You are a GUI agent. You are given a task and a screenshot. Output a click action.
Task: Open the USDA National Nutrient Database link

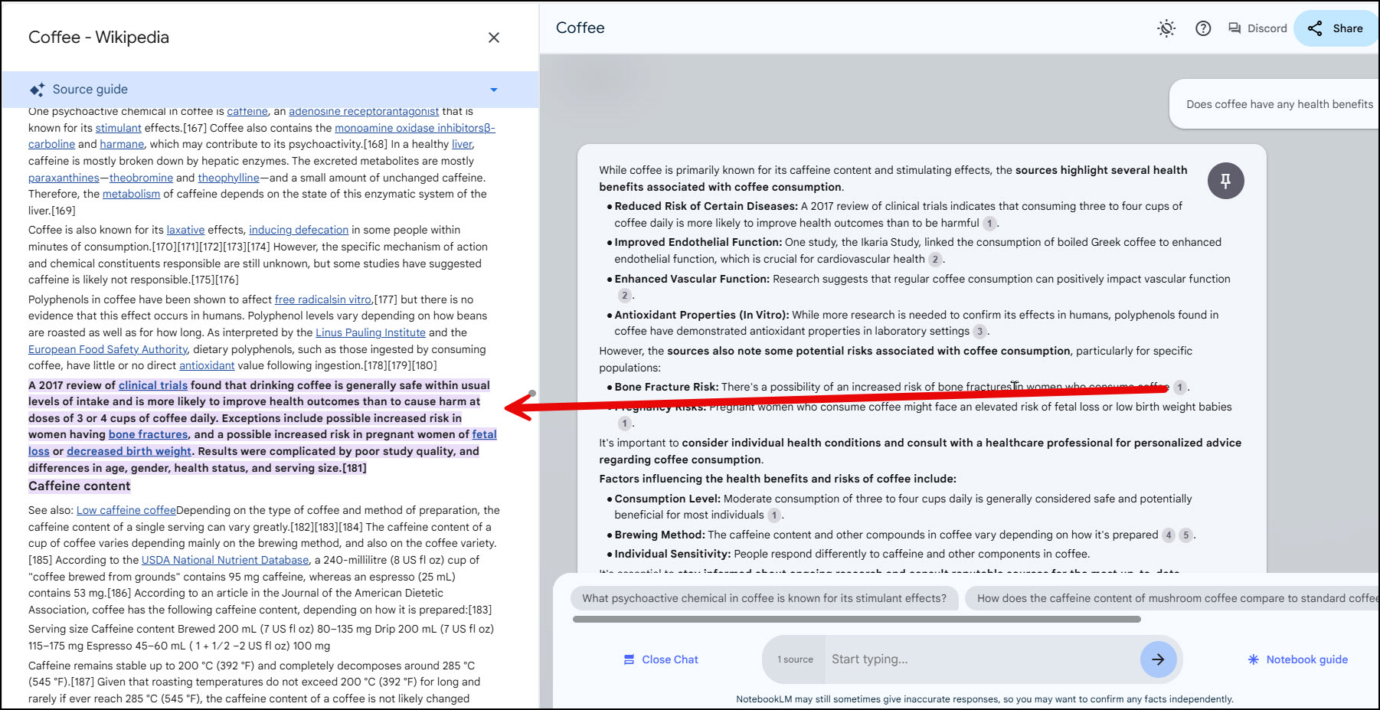(223, 560)
